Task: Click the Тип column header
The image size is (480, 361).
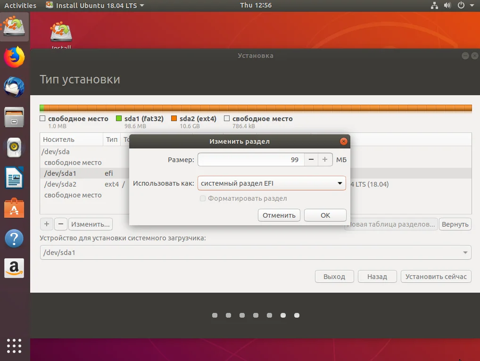Action: pyautogui.click(x=112, y=139)
